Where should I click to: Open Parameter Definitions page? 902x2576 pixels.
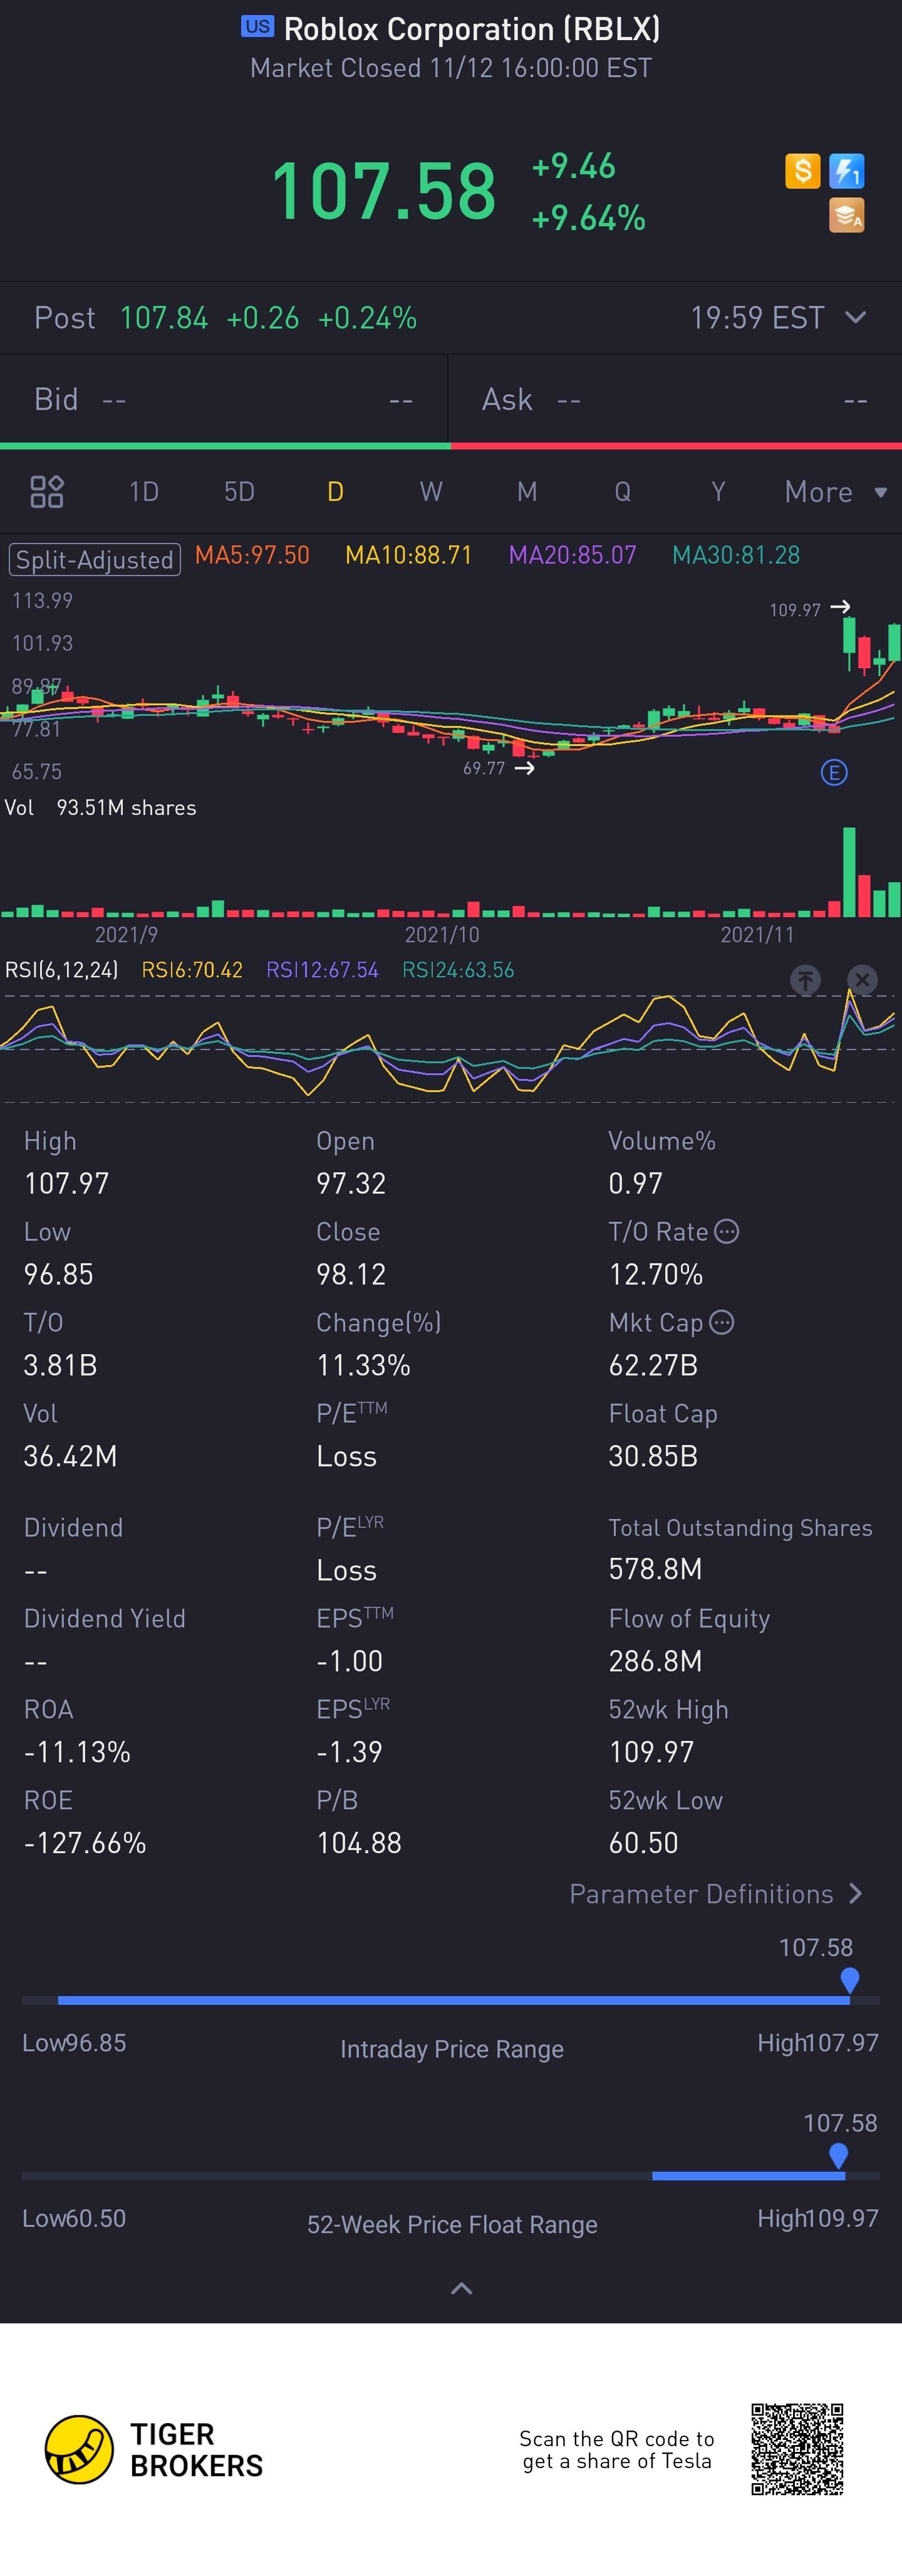coord(715,1893)
